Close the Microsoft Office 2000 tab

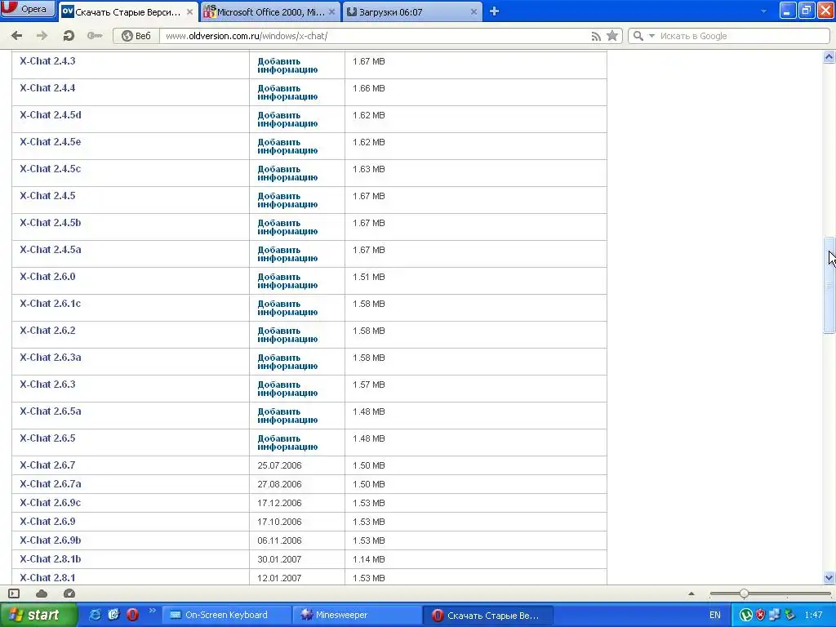[331, 11]
